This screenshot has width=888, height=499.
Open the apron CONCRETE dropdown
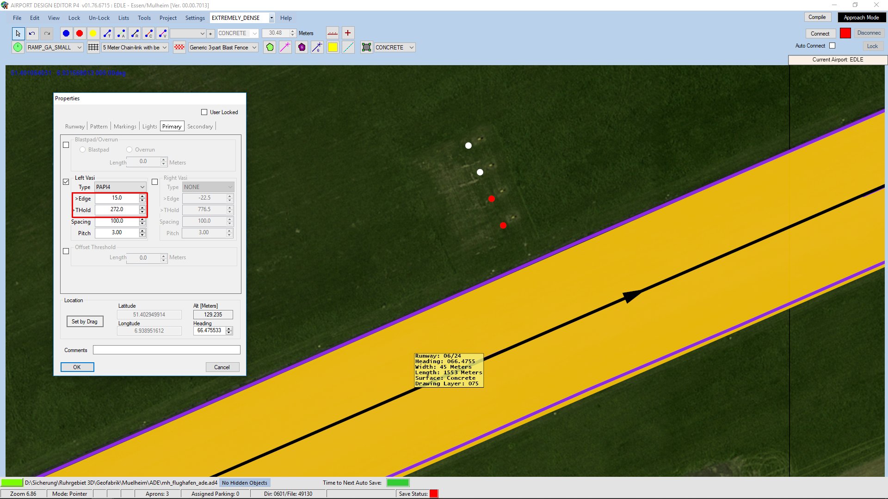click(x=395, y=48)
